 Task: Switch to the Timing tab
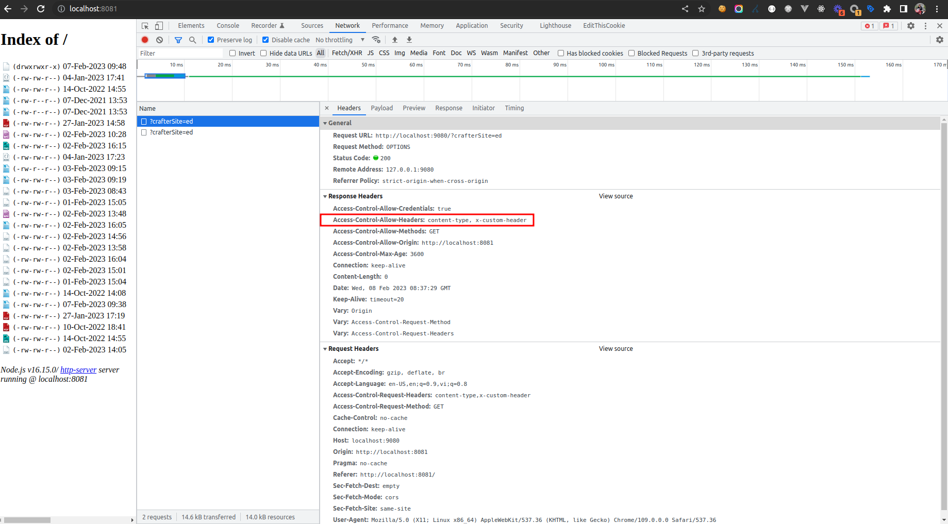point(514,108)
